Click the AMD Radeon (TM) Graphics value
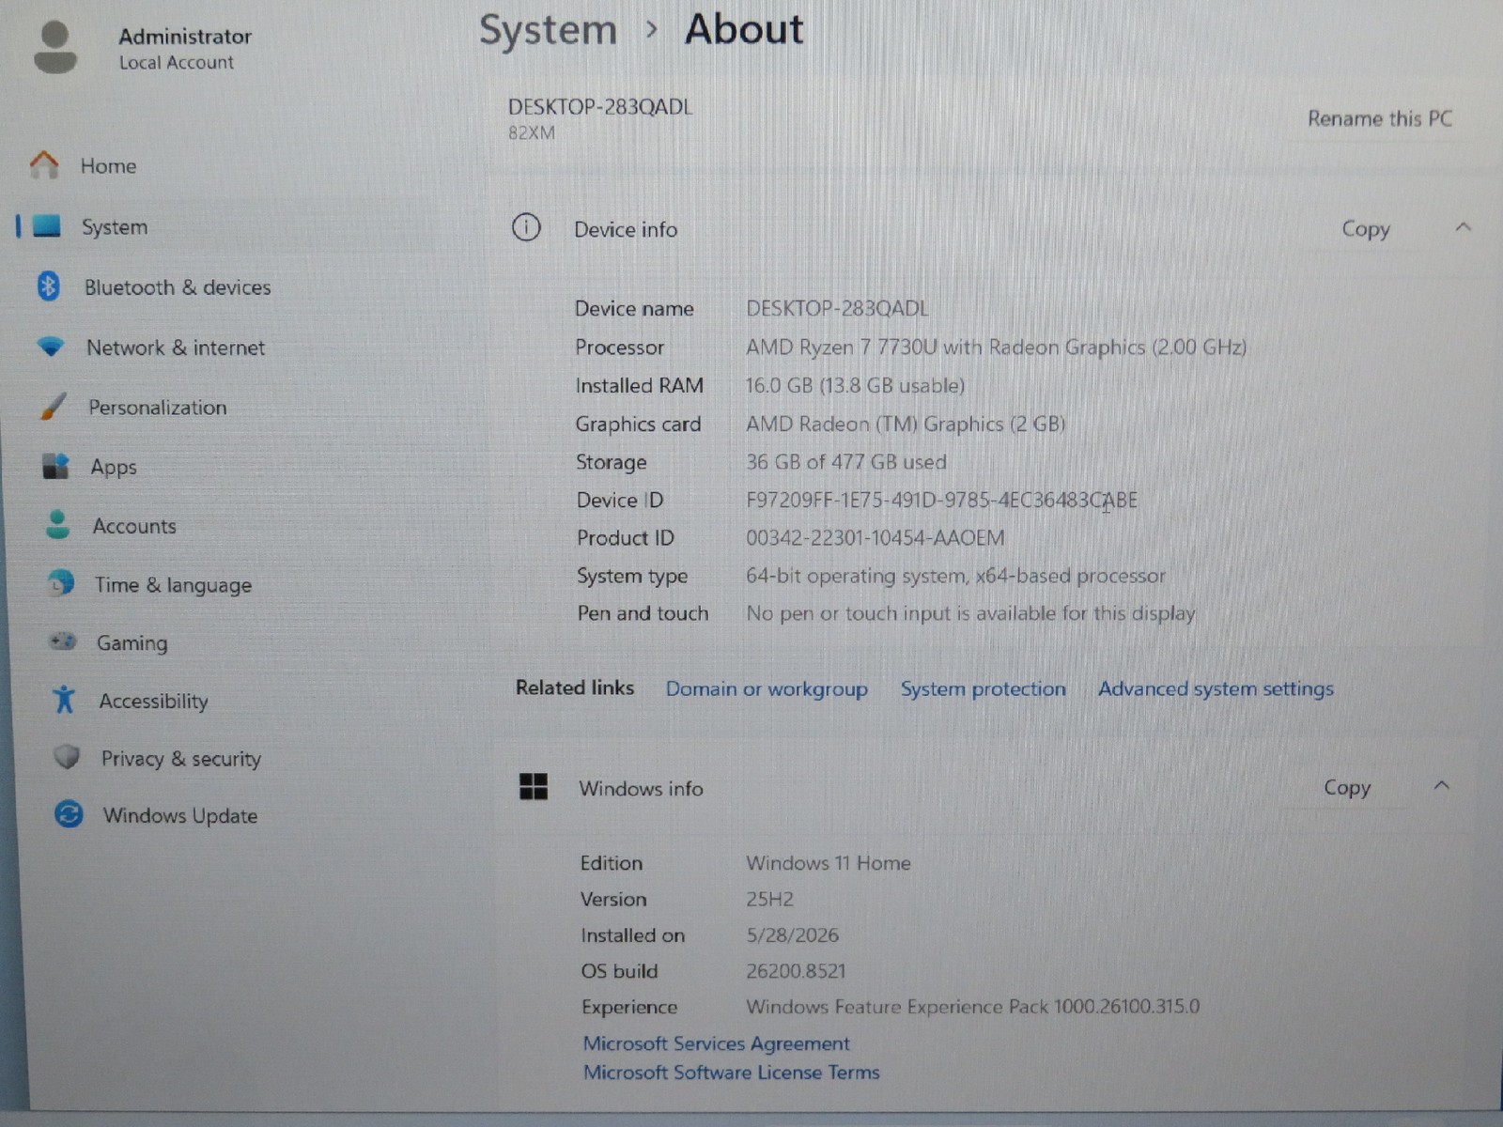1503x1127 pixels. pyautogui.click(x=906, y=425)
